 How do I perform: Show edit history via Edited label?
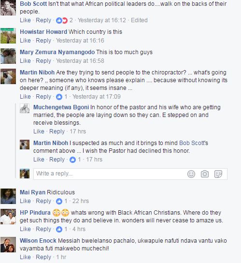click(x=139, y=20)
